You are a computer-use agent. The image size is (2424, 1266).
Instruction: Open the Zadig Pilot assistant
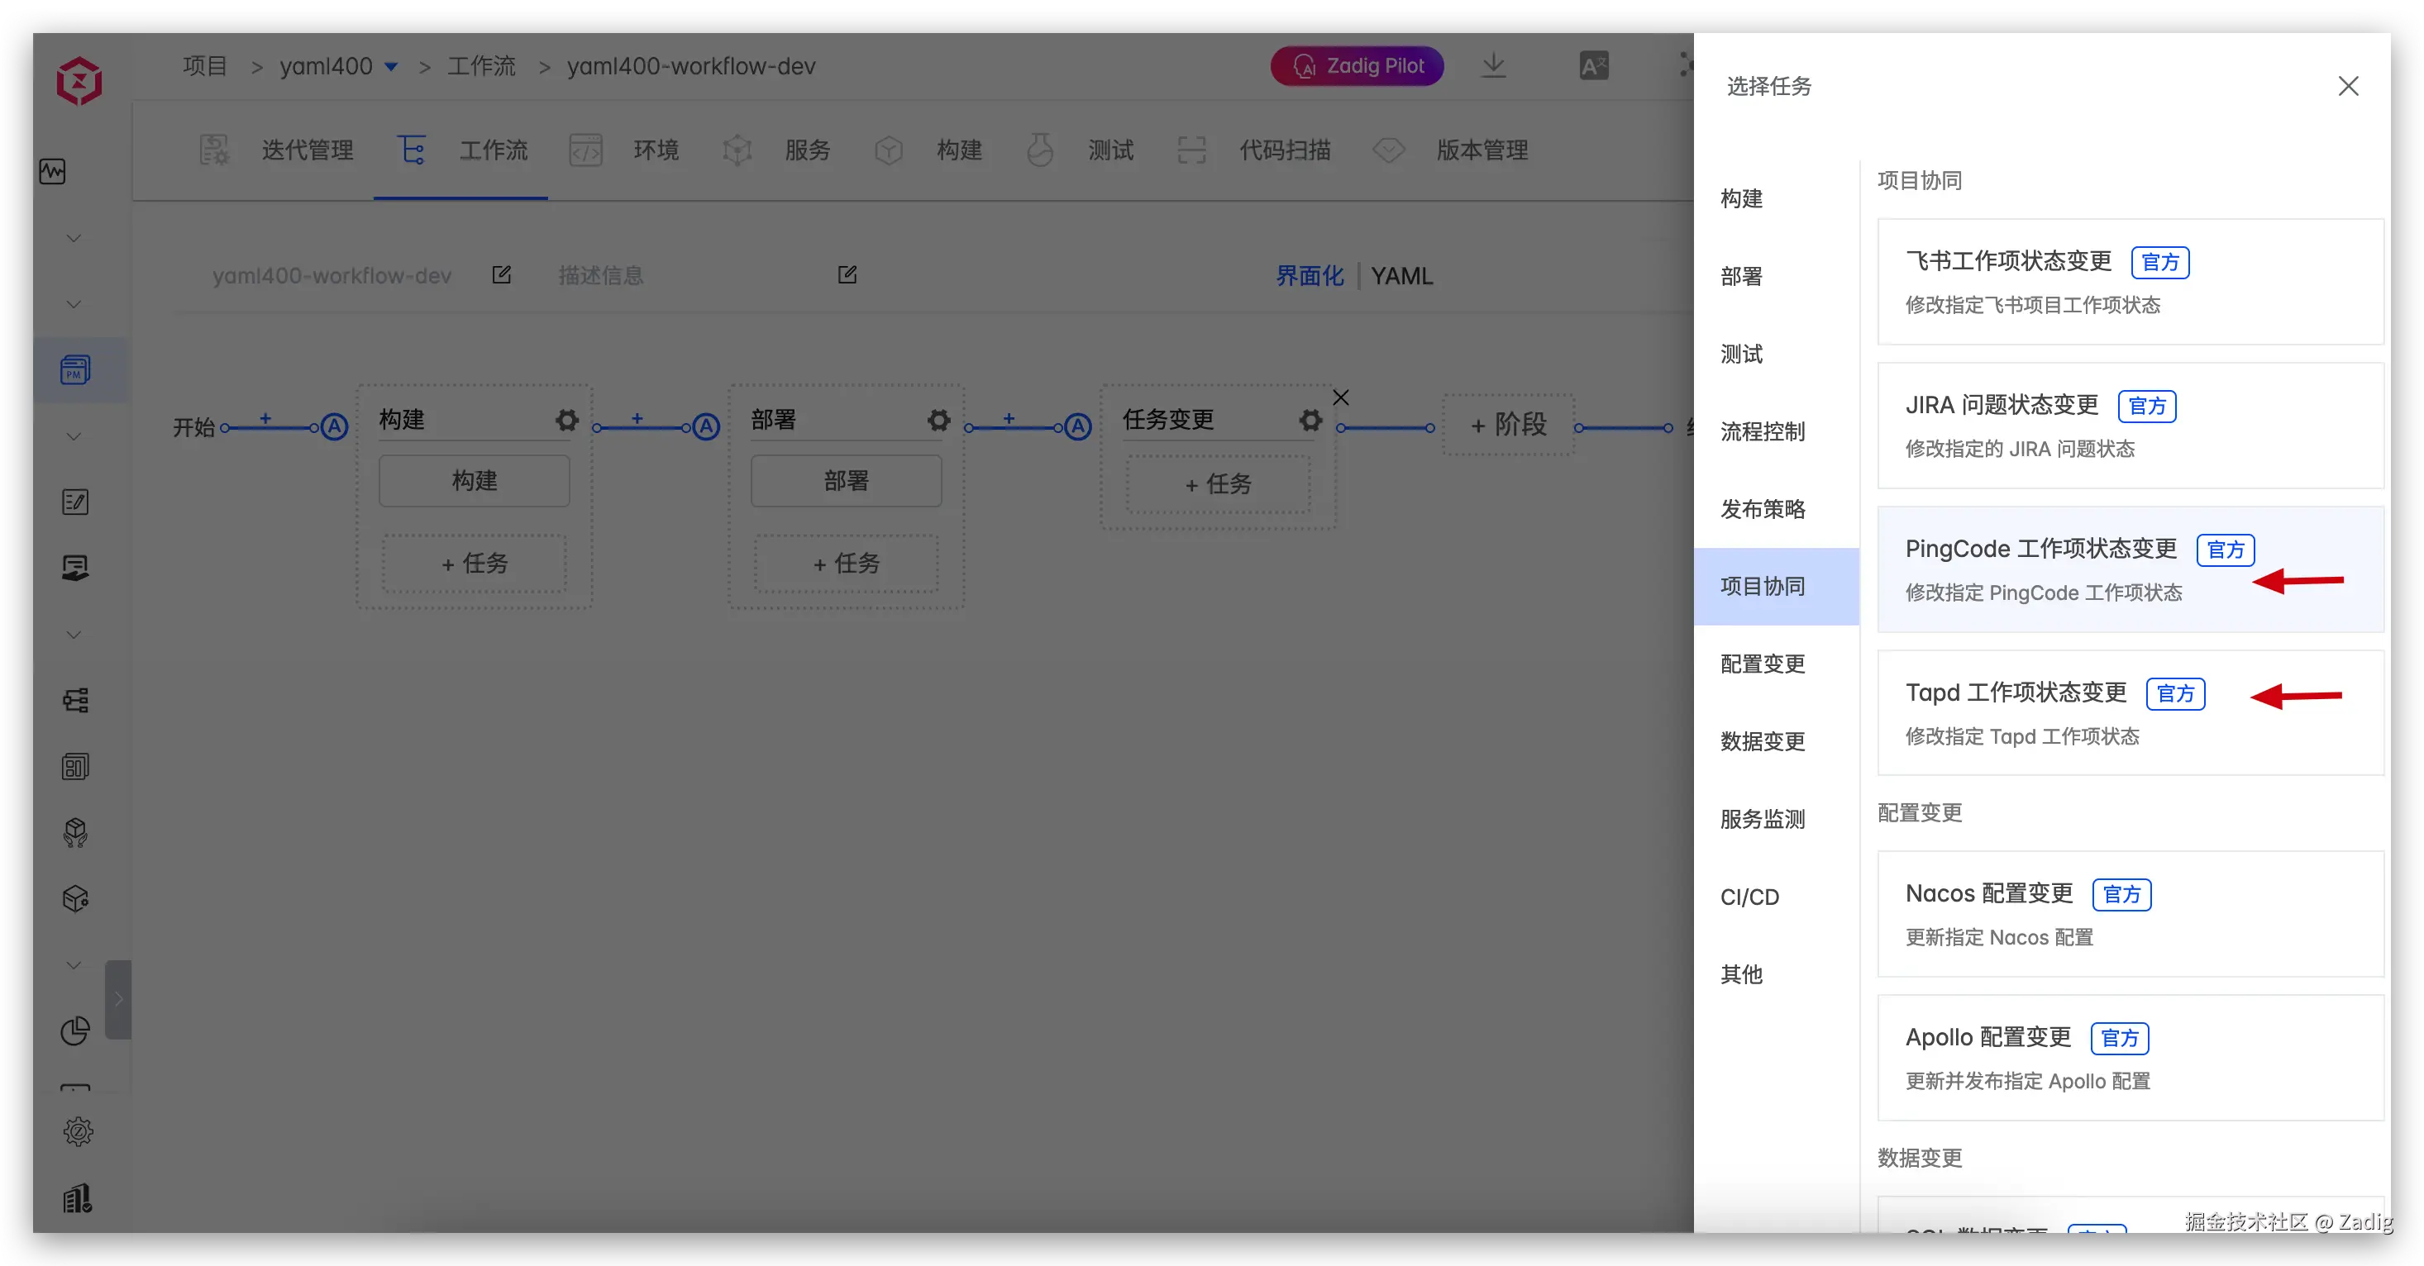1357,66
